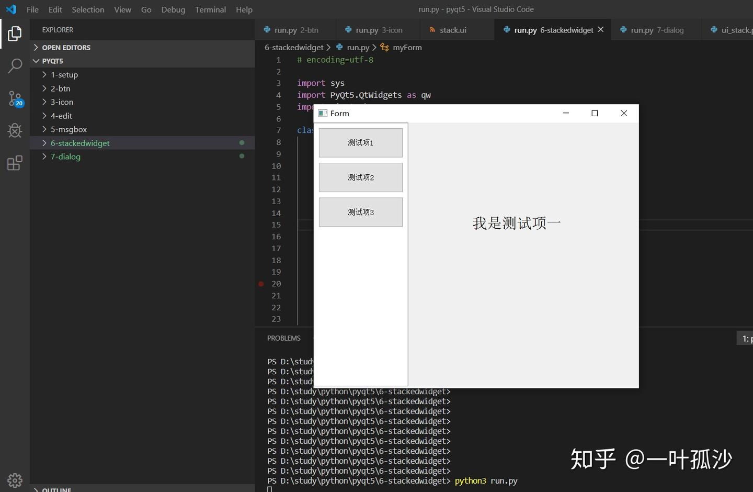753x492 pixels.
Task: Select the myForm symbol icon in breadcrumbs
Action: point(384,47)
